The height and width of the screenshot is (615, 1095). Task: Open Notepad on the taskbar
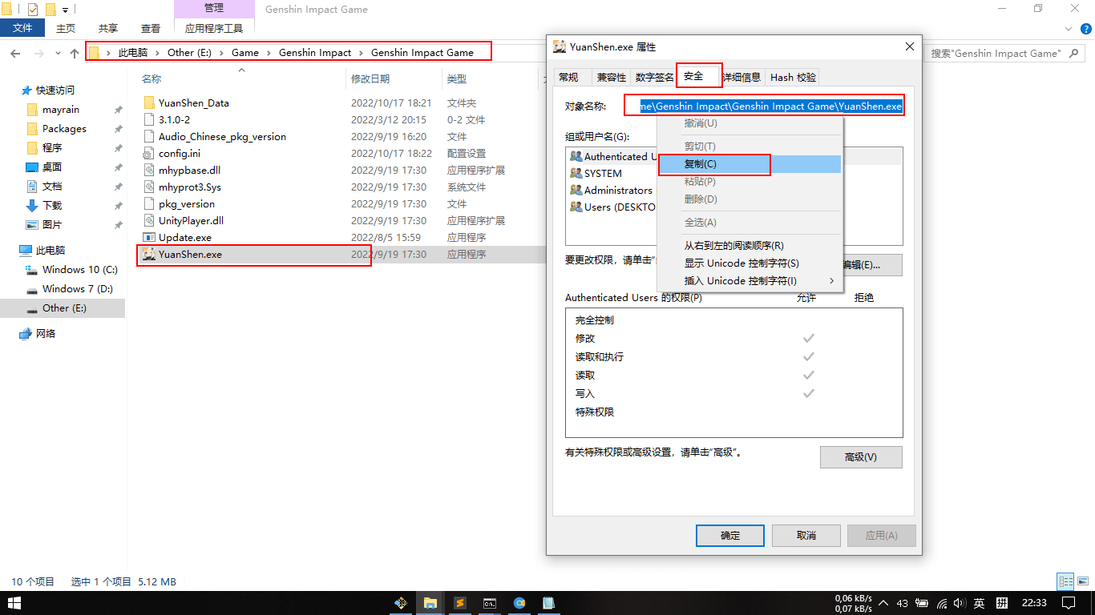(x=549, y=603)
